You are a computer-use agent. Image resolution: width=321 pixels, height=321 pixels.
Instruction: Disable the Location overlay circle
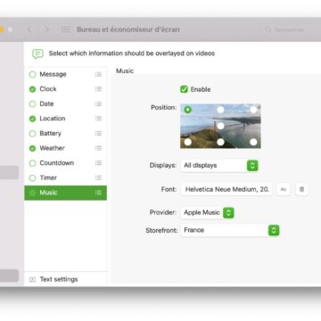[32, 119]
